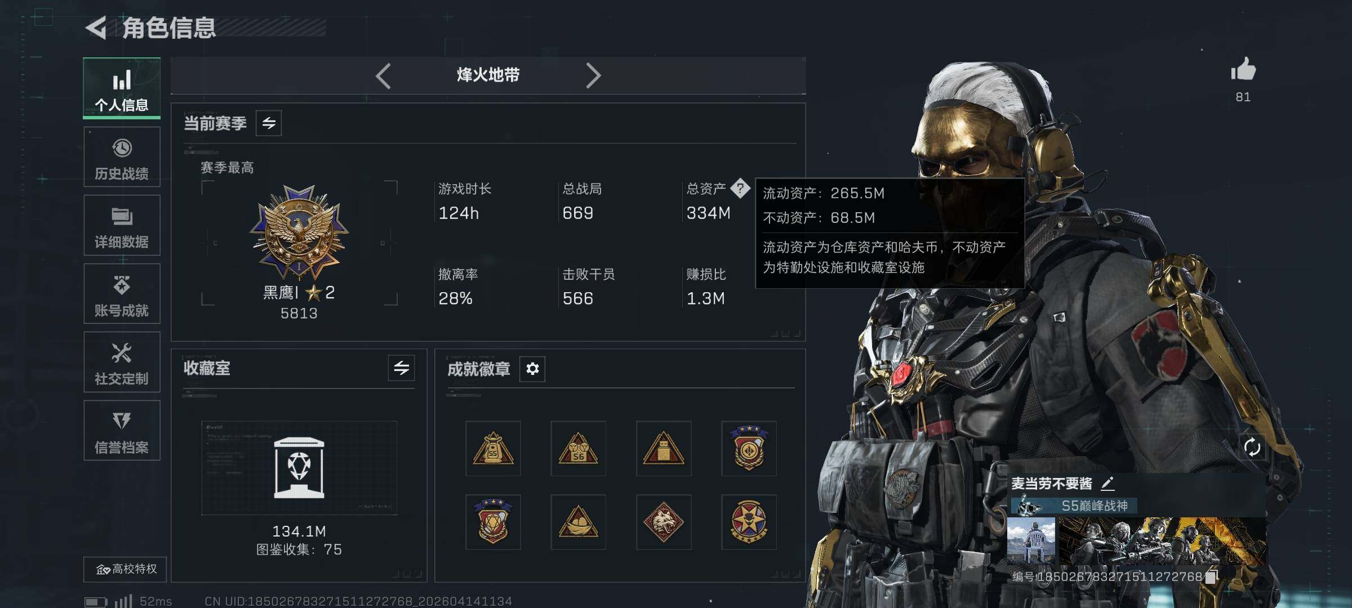Open the 详细数据 tab
The image size is (1352, 608).
pyautogui.click(x=122, y=225)
